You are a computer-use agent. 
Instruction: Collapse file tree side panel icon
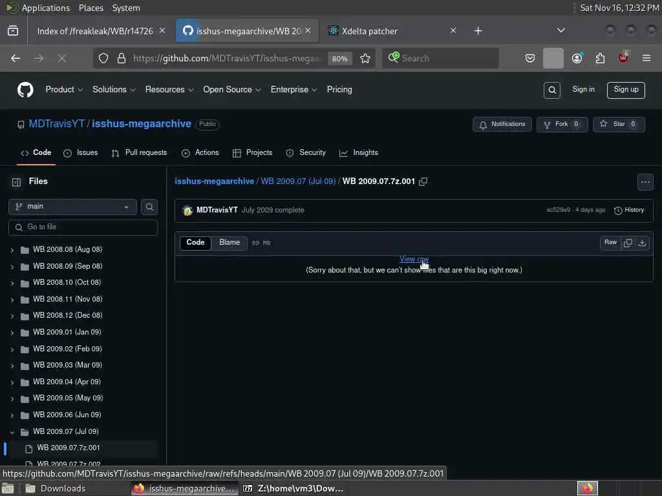[16, 181]
